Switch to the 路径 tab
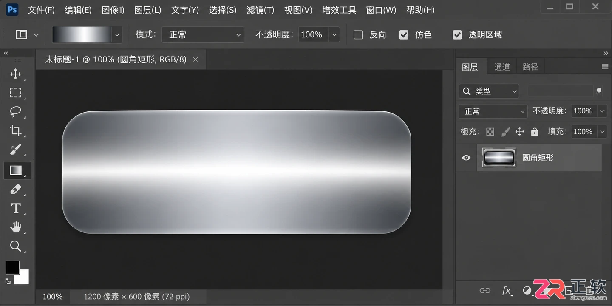This screenshot has width=612, height=306. 530,67
